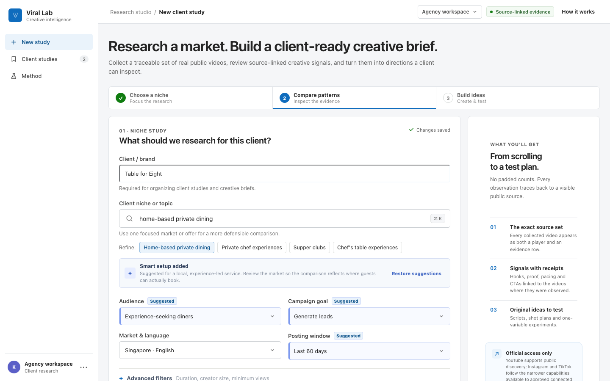Click the number 3 circle on Build ideas
This screenshot has width=610, height=381.
pos(448,98)
